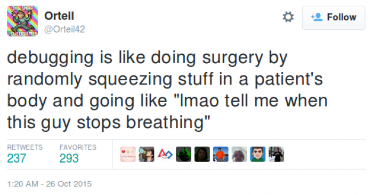
Task: View the 237 retweets list
Action: (x=25, y=154)
